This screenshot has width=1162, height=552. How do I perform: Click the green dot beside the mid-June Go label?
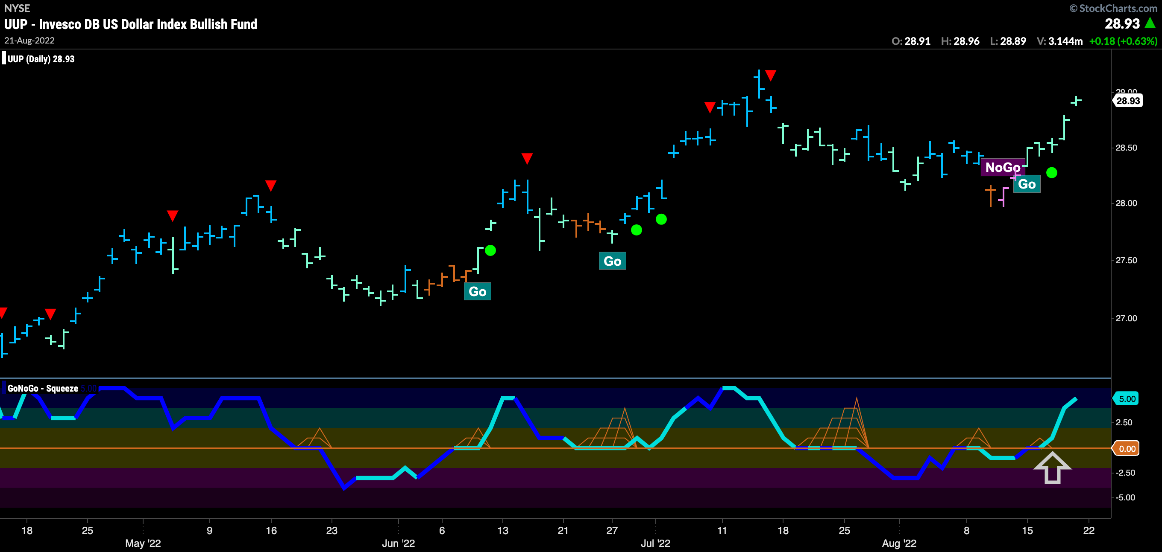(x=490, y=250)
